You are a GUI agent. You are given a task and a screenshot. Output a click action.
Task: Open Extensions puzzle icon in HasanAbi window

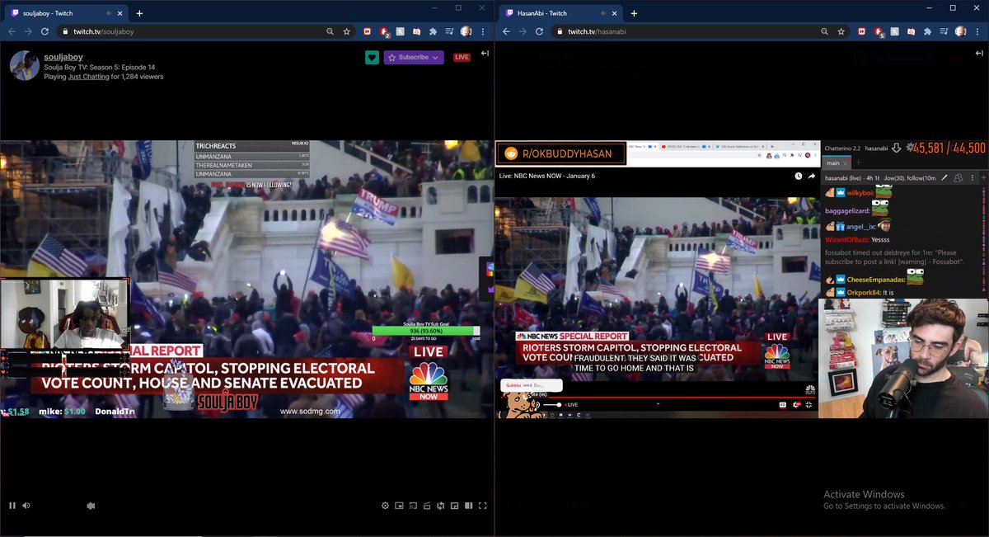pyautogui.click(x=927, y=31)
